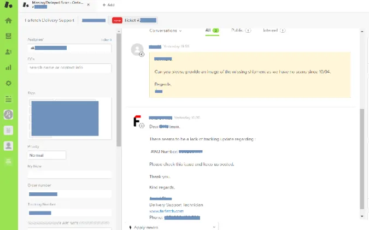Select the open Ticket breadcrumb tab
Image resolution: width=369 pixels, height=230 pixels.
134,20
